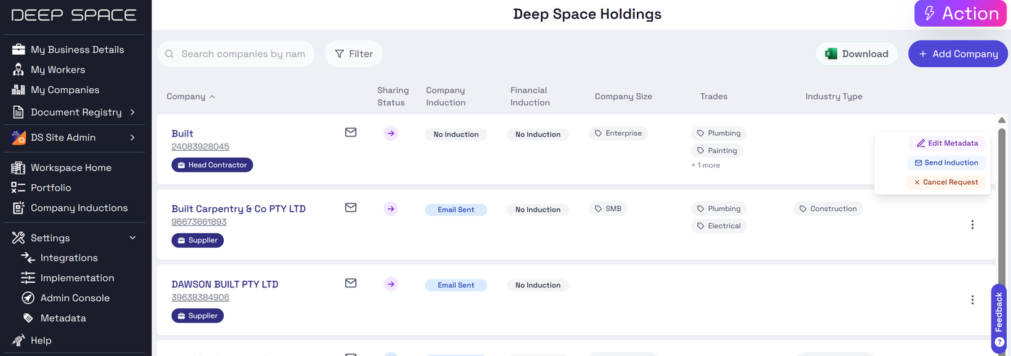Click the Admin Console compass icon

pyautogui.click(x=28, y=298)
